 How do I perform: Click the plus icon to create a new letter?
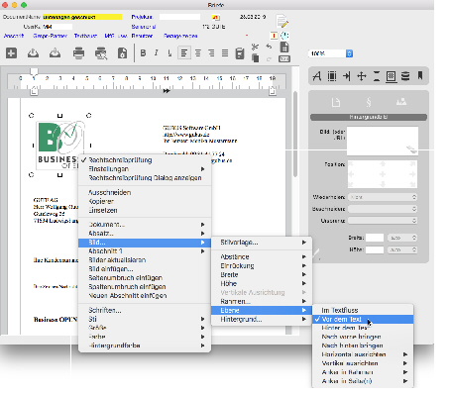pyautogui.click(x=12, y=52)
